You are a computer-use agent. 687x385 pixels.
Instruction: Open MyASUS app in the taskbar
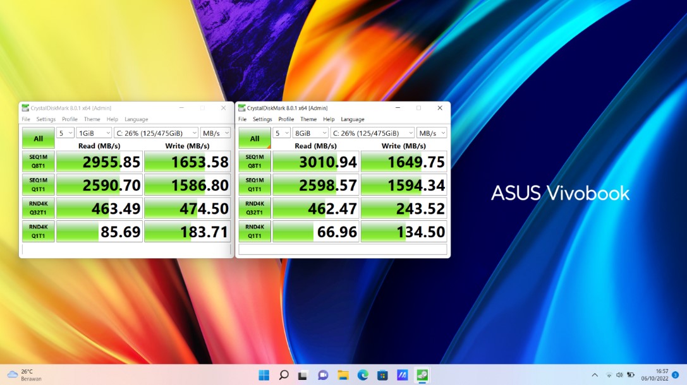click(402, 375)
